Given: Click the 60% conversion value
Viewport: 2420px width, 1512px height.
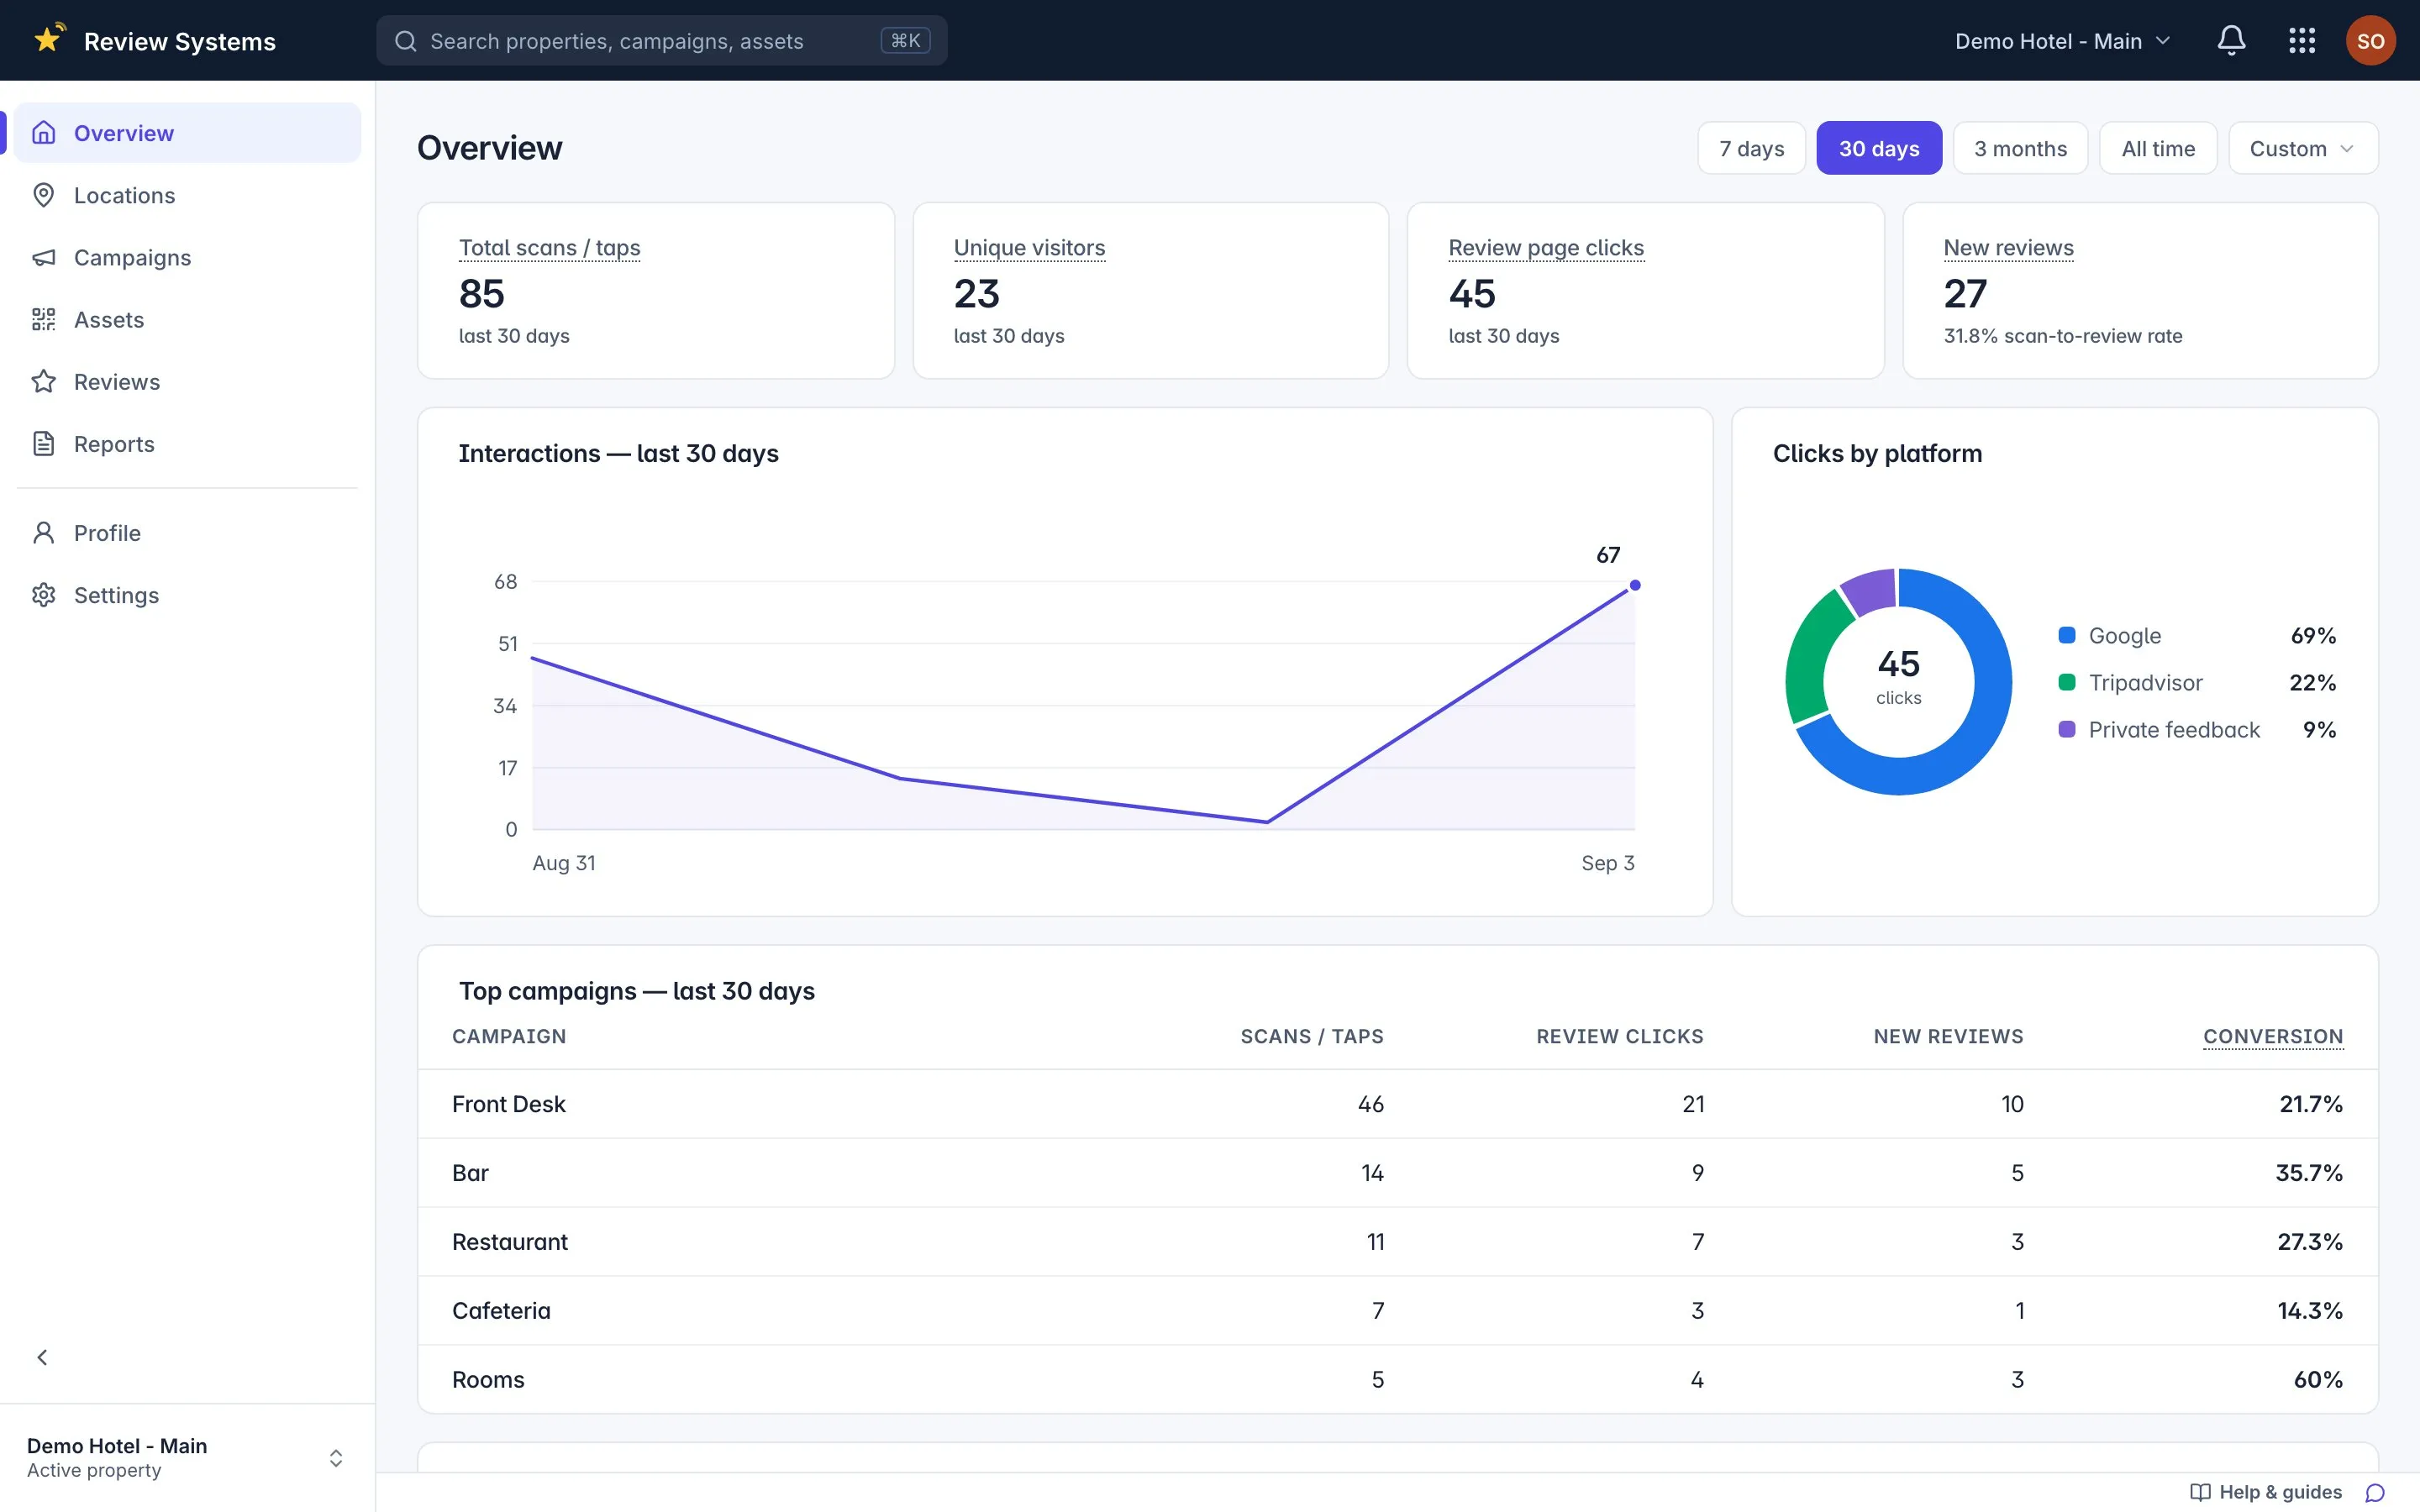Looking at the screenshot, I should point(2318,1379).
